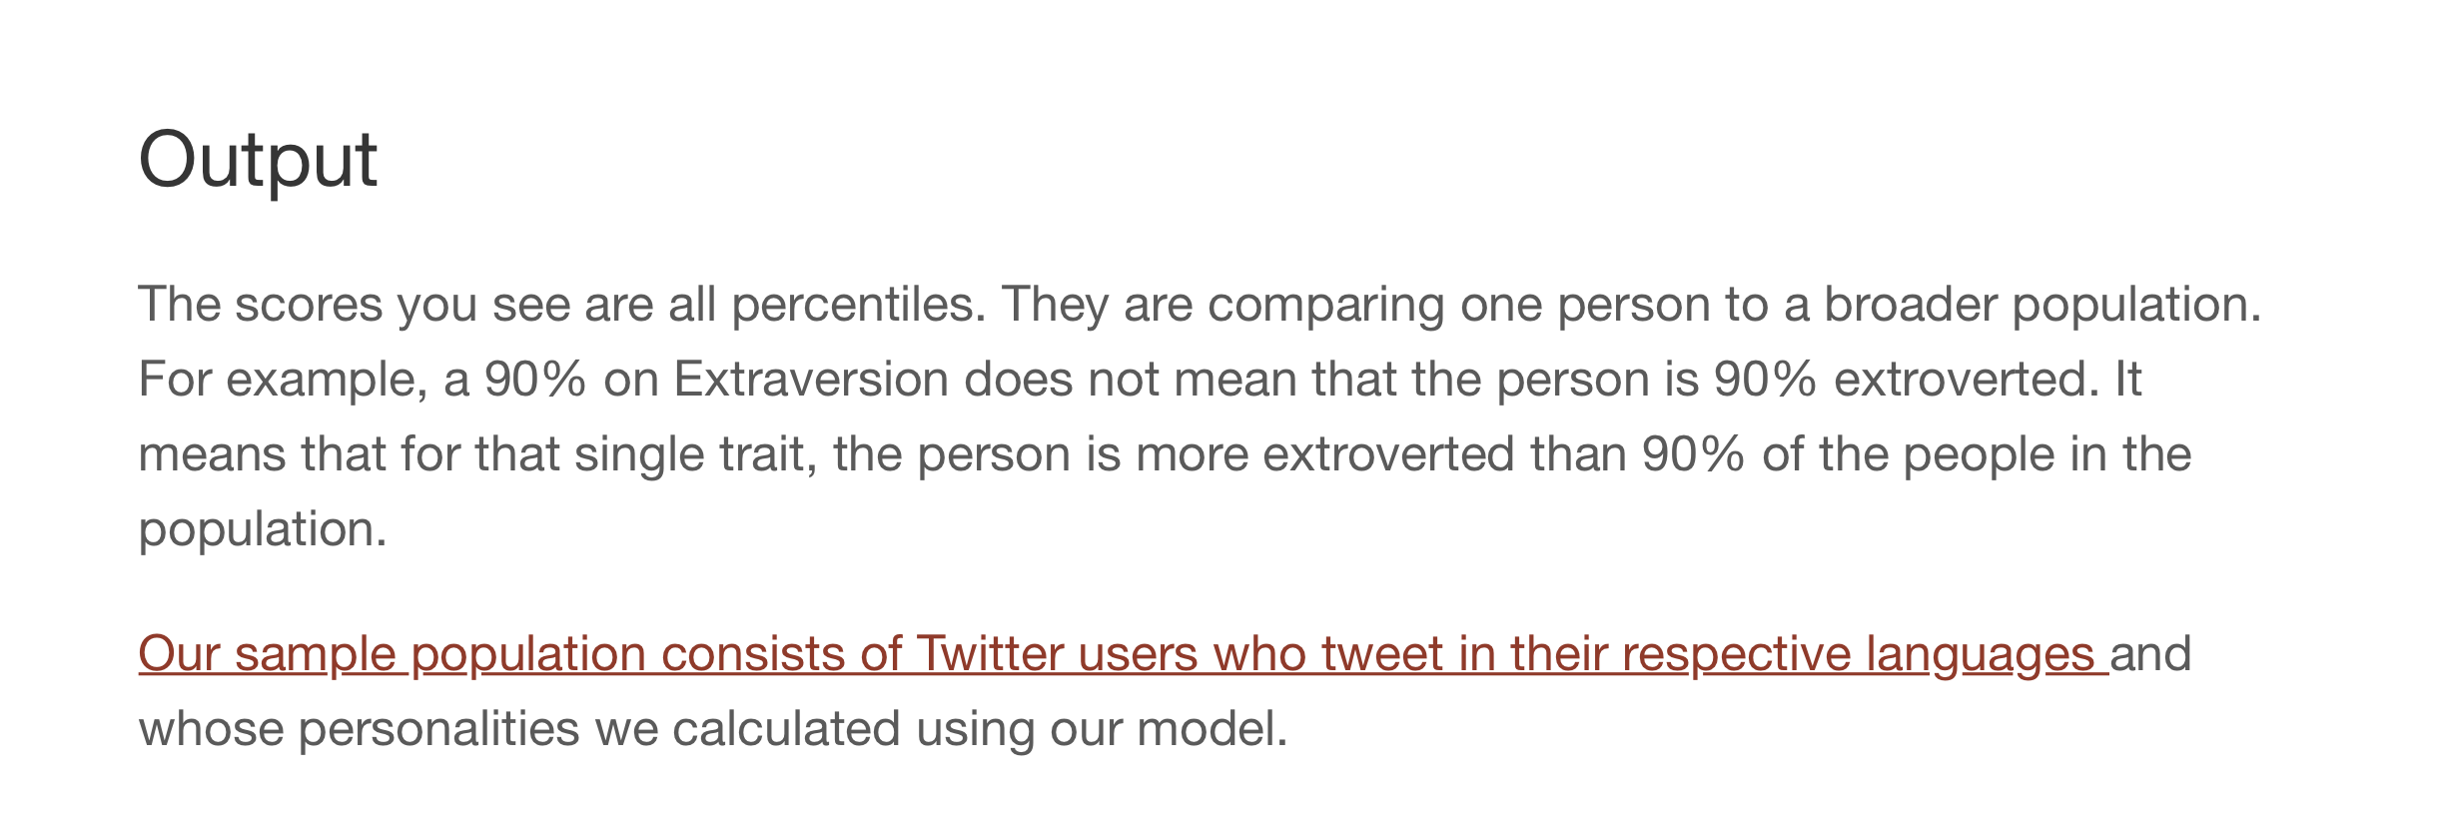
Task: Open the Twitter sample population link
Action: pos(1124,654)
